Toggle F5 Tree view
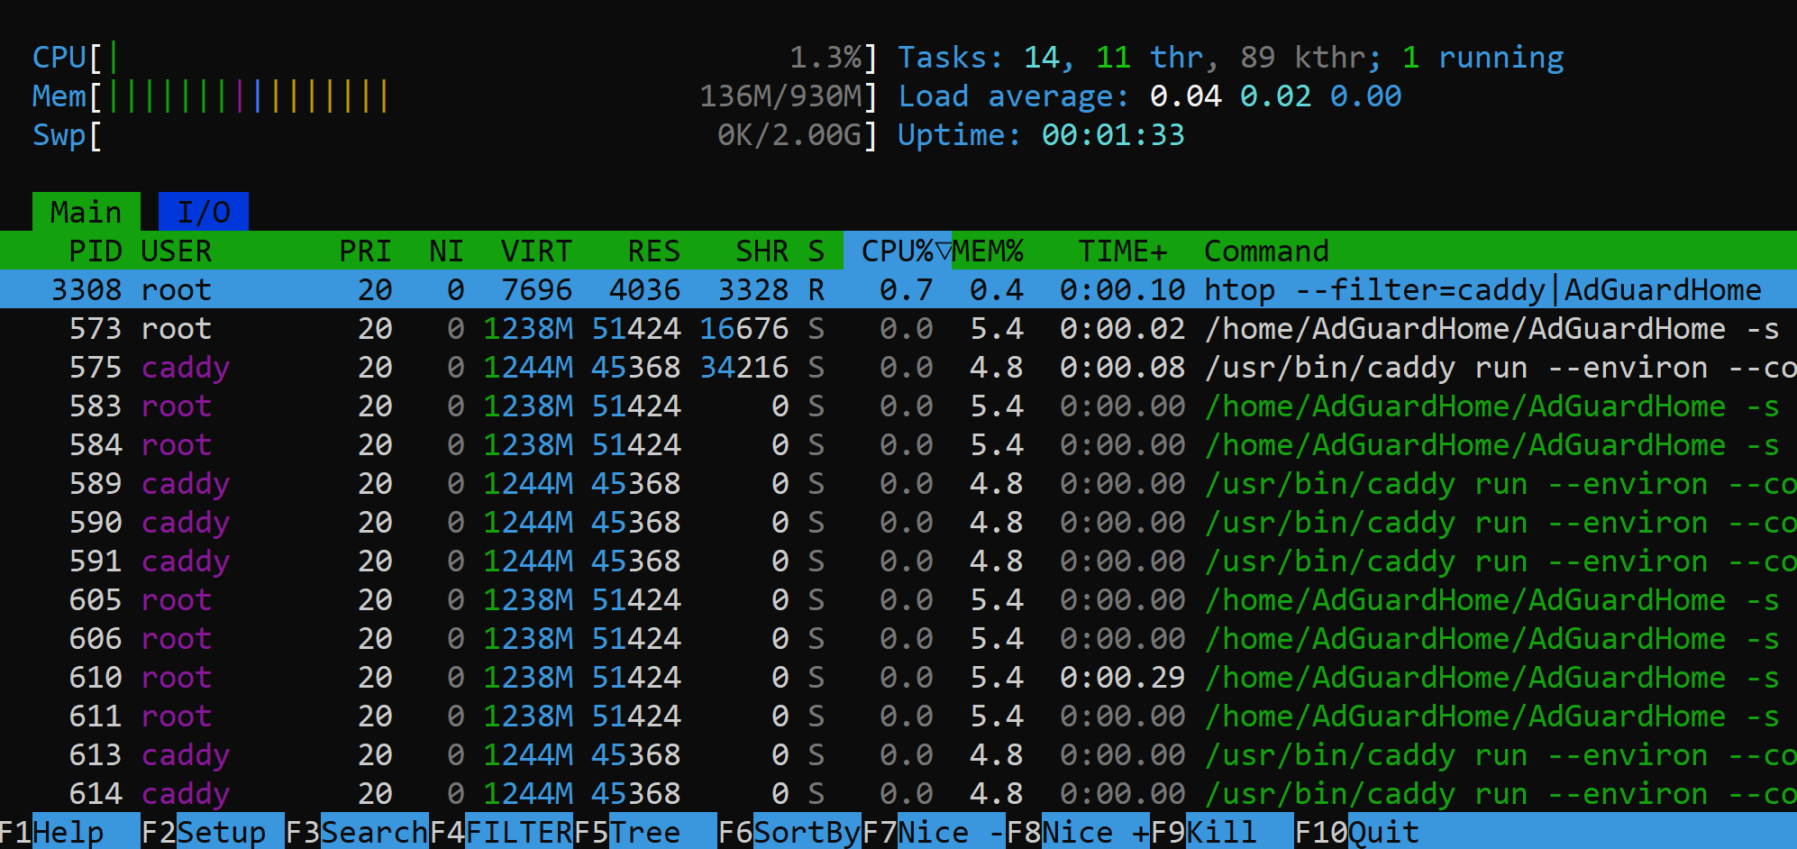 (x=645, y=831)
